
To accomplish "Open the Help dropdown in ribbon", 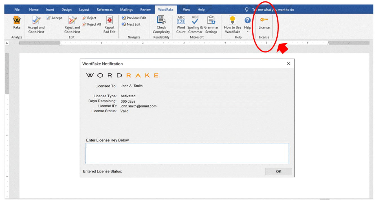I will [247, 24].
